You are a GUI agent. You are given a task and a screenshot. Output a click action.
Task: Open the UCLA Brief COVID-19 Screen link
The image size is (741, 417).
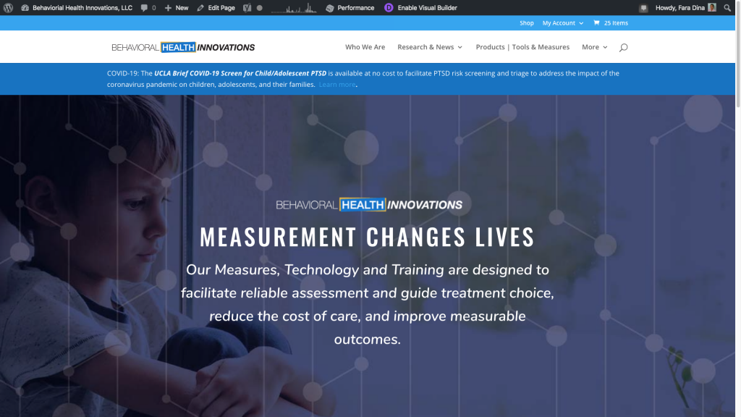click(240, 73)
